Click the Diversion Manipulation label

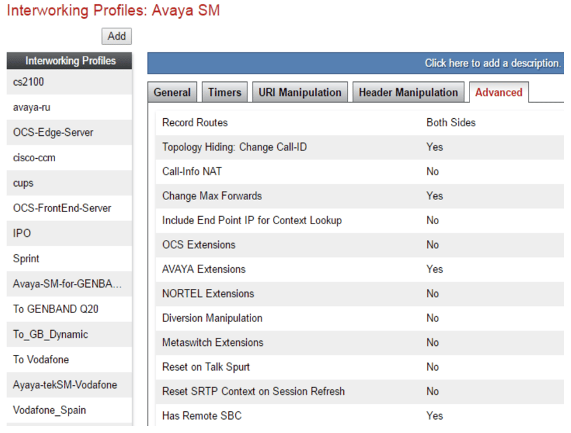coord(213,318)
